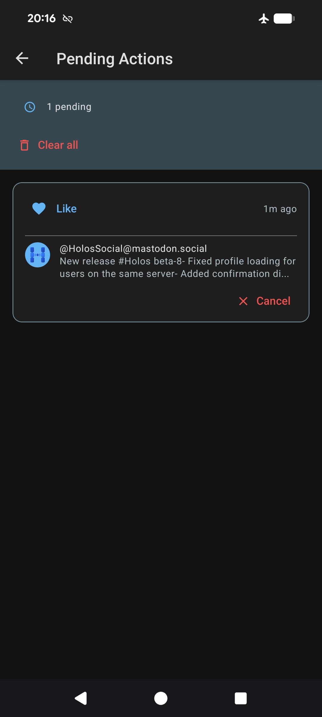Click the @HolosSocial@mastodon.social handle
322x717 pixels.
click(x=133, y=249)
